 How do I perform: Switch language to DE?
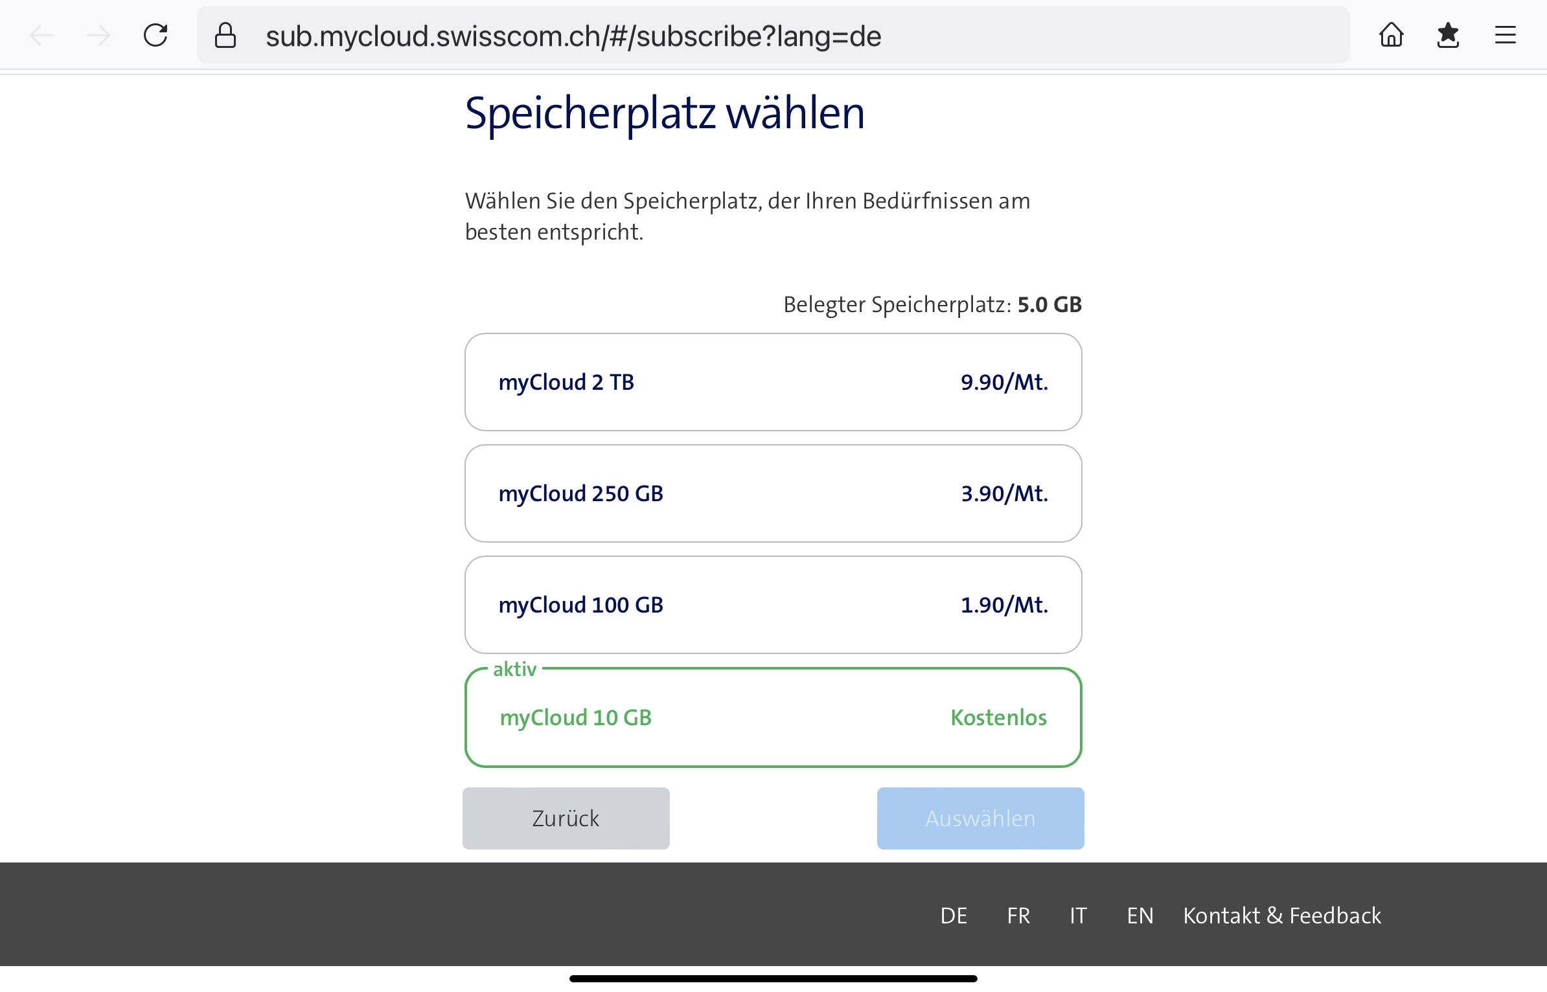point(954,916)
